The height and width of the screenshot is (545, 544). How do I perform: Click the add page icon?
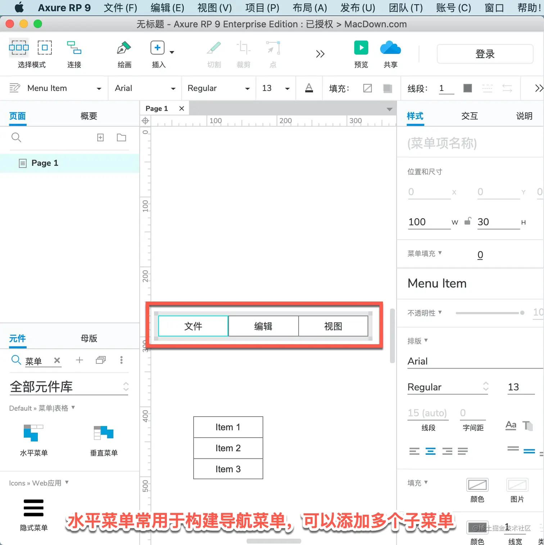pos(100,137)
